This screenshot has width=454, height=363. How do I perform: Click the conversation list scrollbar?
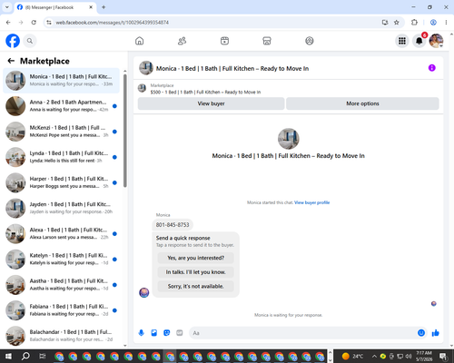(x=125, y=130)
